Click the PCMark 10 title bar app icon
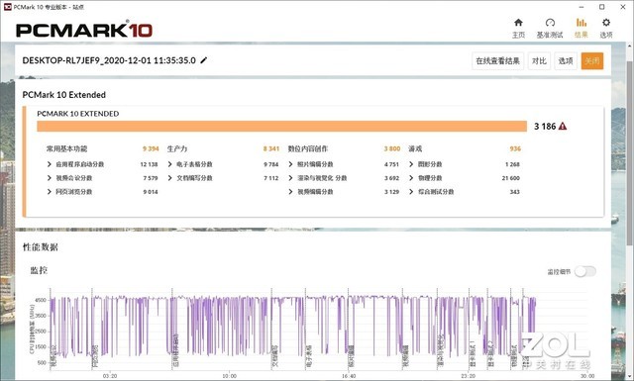The image size is (634, 381). coord(7,7)
